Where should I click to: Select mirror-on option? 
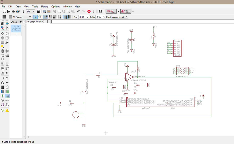pyautogui.click(x=70, y=17)
